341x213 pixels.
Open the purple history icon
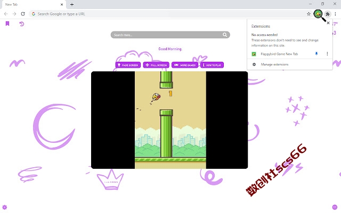(21, 23)
